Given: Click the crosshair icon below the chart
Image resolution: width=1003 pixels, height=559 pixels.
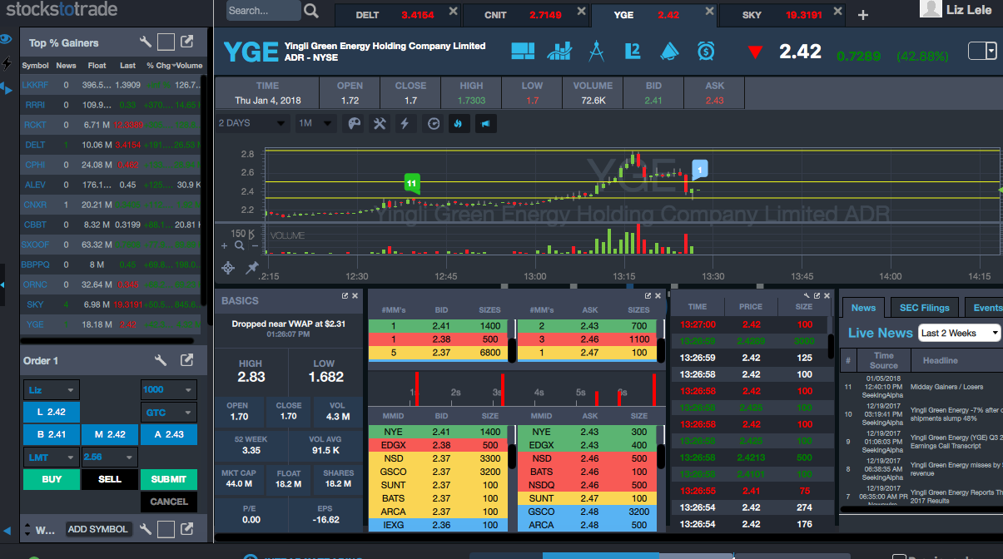Looking at the screenshot, I should [x=228, y=268].
